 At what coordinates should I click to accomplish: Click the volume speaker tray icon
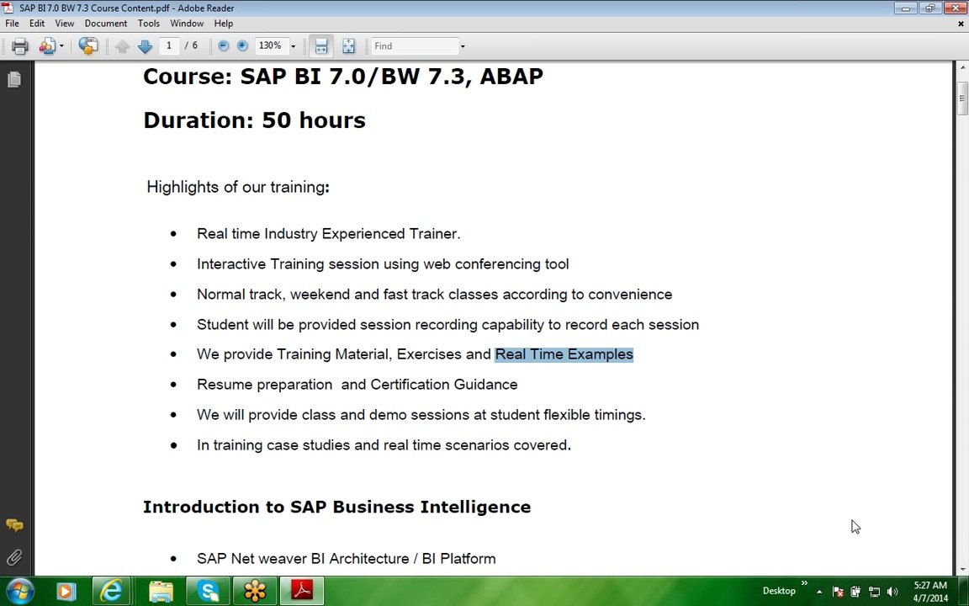(x=892, y=592)
